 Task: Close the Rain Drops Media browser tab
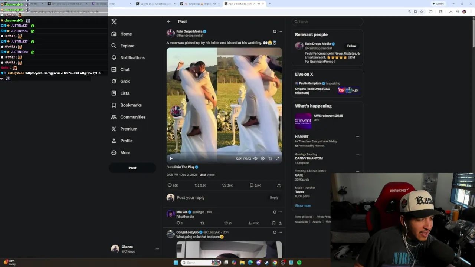click(263, 4)
